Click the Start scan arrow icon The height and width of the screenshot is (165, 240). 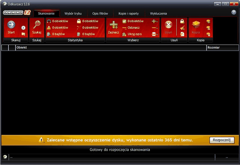(11, 25)
